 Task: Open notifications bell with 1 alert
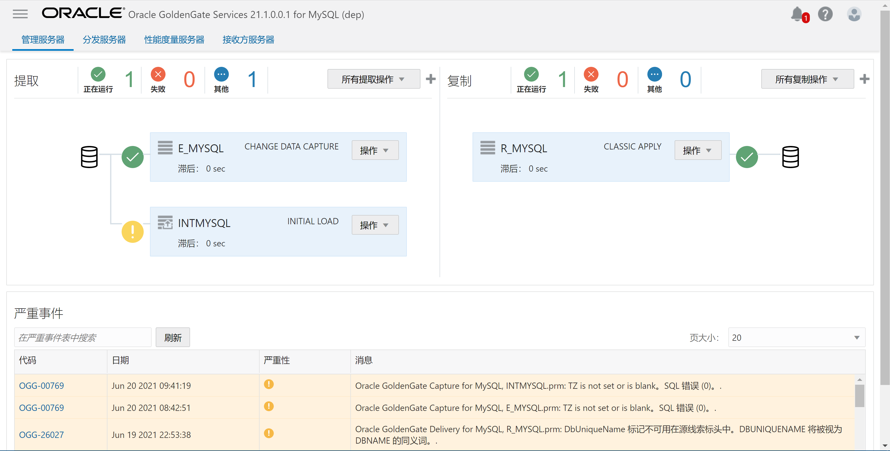799,14
